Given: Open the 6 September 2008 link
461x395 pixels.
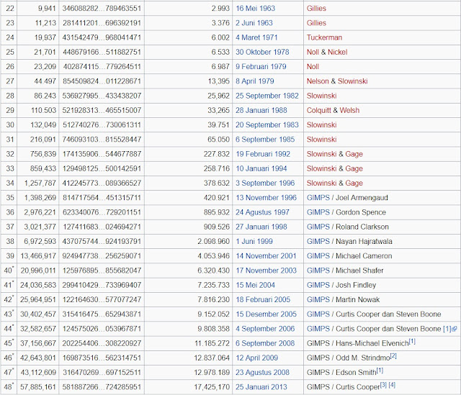Looking at the screenshot, I should [265, 343].
